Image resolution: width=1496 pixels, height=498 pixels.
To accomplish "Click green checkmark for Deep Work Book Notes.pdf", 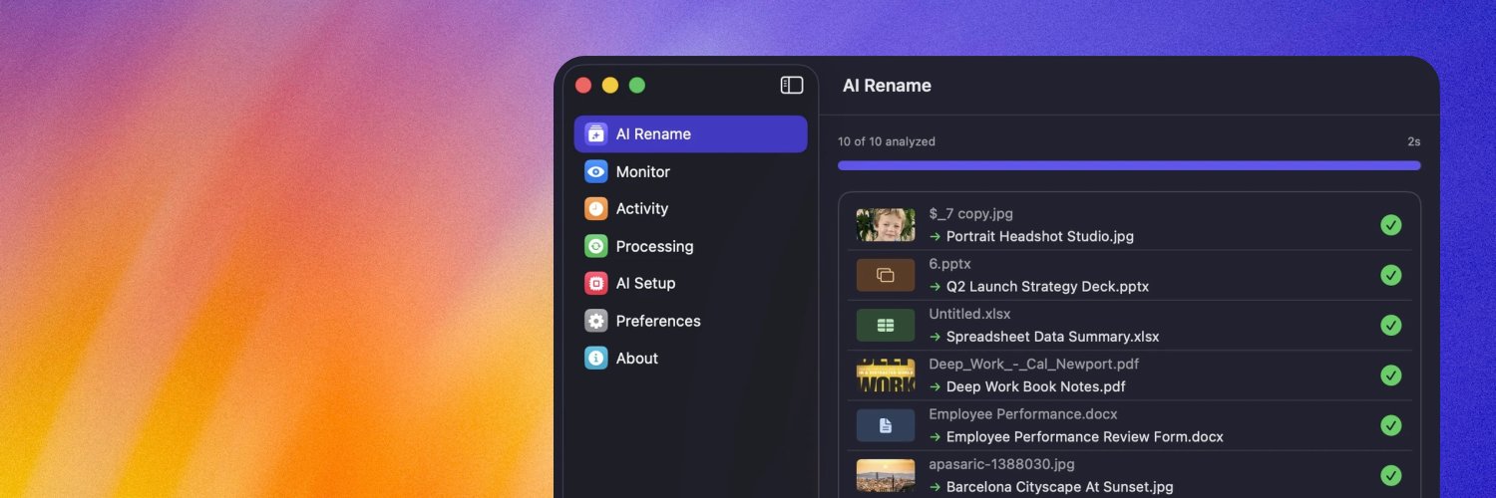I will pyautogui.click(x=1391, y=375).
